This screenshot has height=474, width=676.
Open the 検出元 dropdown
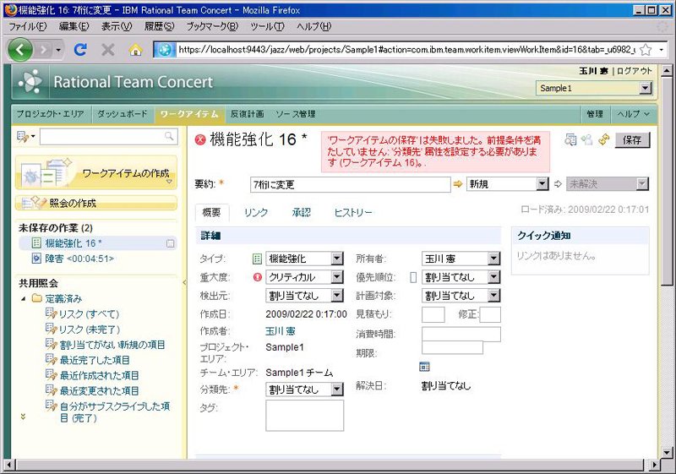304,296
